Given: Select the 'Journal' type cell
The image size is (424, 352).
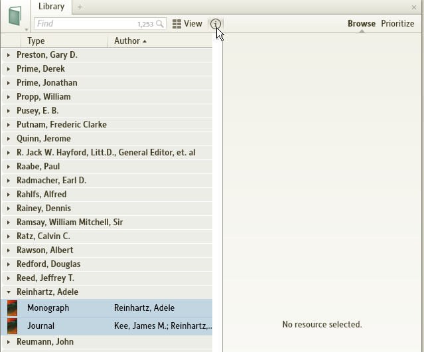Looking at the screenshot, I should pyautogui.click(x=41, y=325).
